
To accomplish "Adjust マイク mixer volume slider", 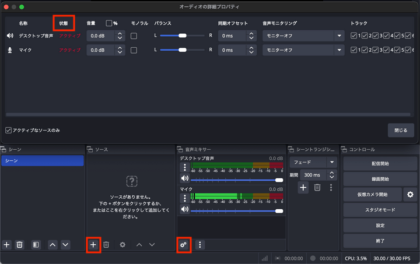I will pos(237,211).
